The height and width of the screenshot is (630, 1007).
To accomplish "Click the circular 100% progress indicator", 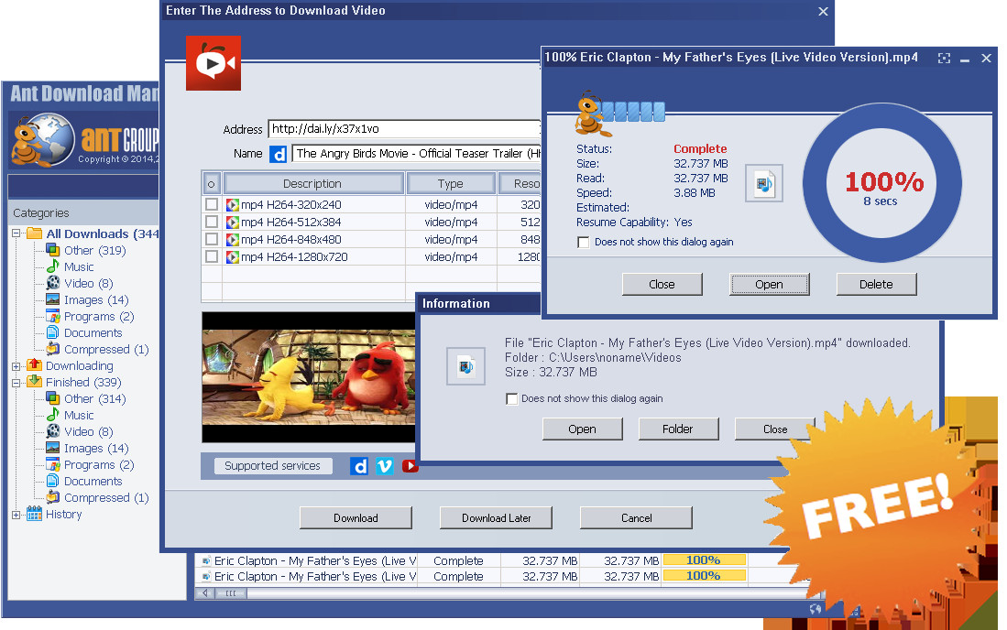I will click(x=882, y=183).
